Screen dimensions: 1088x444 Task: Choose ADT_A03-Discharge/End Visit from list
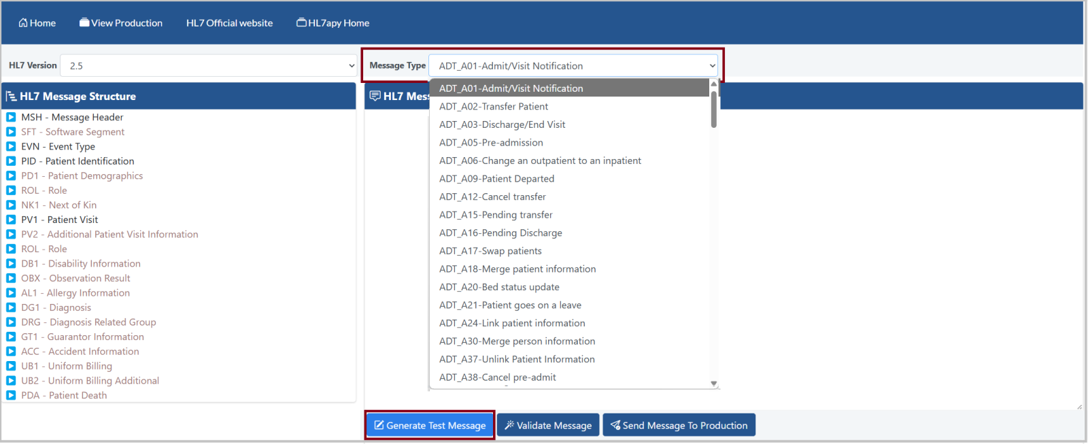[502, 125]
